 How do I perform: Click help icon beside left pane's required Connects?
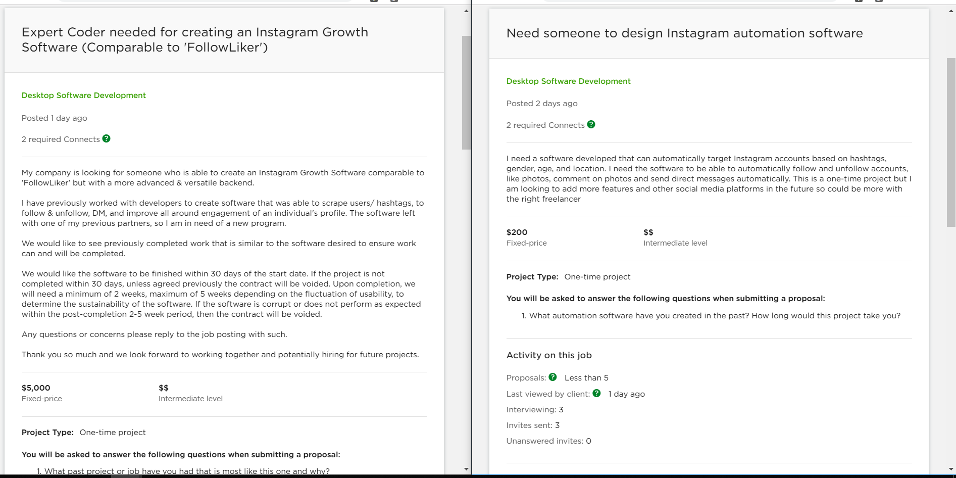[x=106, y=138]
